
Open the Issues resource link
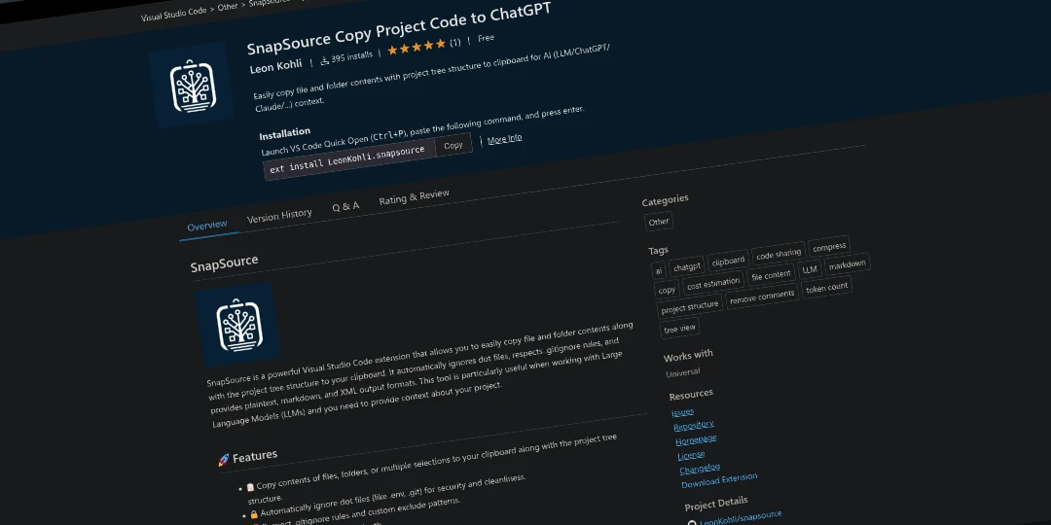point(682,412)
